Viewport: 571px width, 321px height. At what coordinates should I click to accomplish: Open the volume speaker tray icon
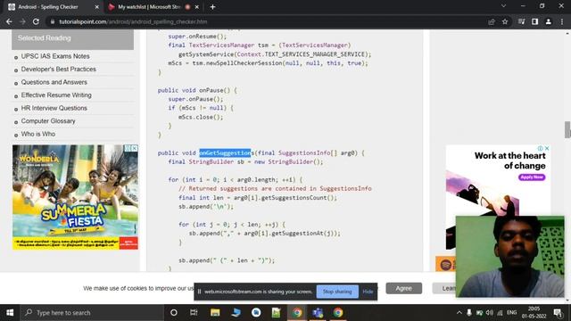coord(490,313)
